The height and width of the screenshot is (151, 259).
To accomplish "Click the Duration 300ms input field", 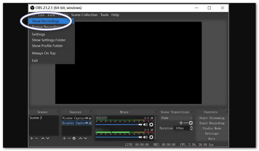I will [182, 128].
